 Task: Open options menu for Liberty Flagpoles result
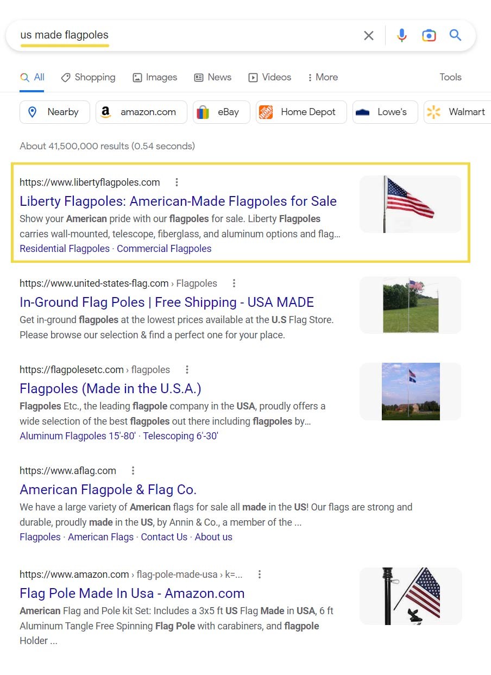point(177,182)
